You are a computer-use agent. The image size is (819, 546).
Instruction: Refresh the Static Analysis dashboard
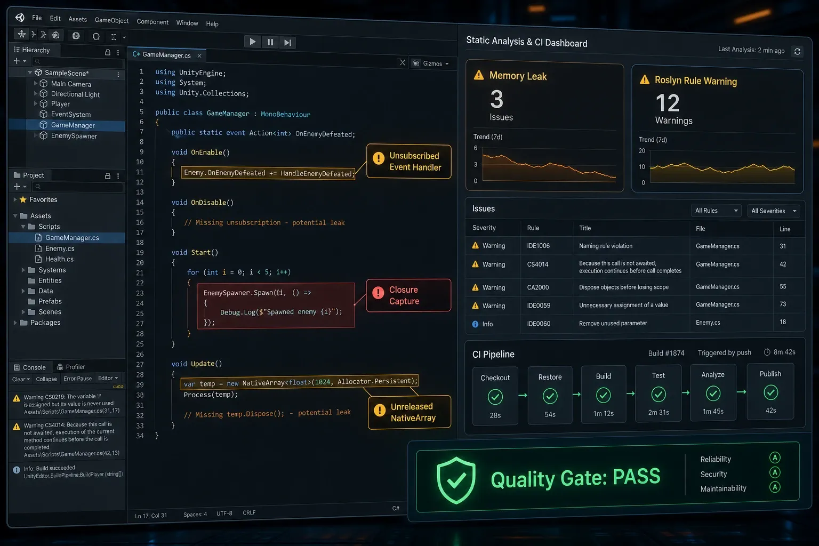point(797,52)
